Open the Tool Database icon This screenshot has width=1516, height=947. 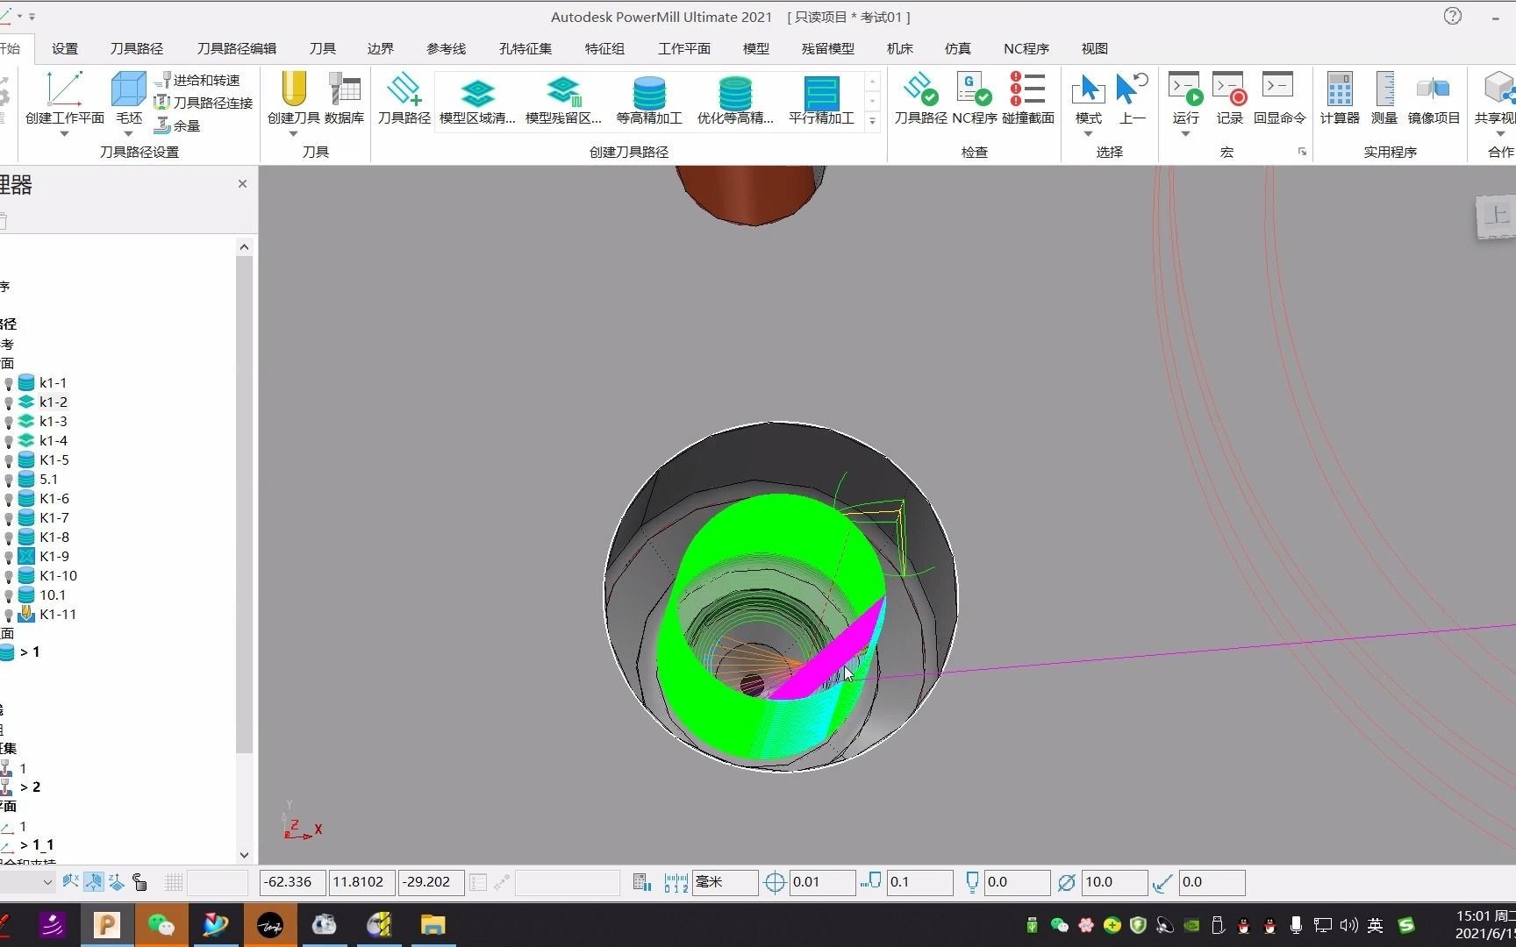[344, 99]
